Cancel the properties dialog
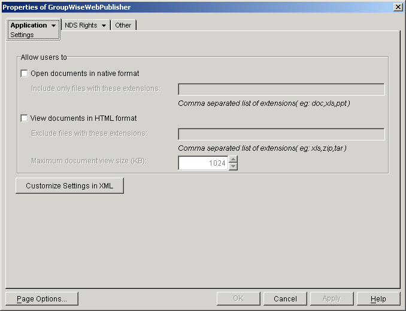 click(285, 299)
